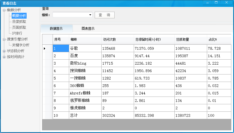
Task: Open 目录抓取 in the tree
Action: point(19,22)
